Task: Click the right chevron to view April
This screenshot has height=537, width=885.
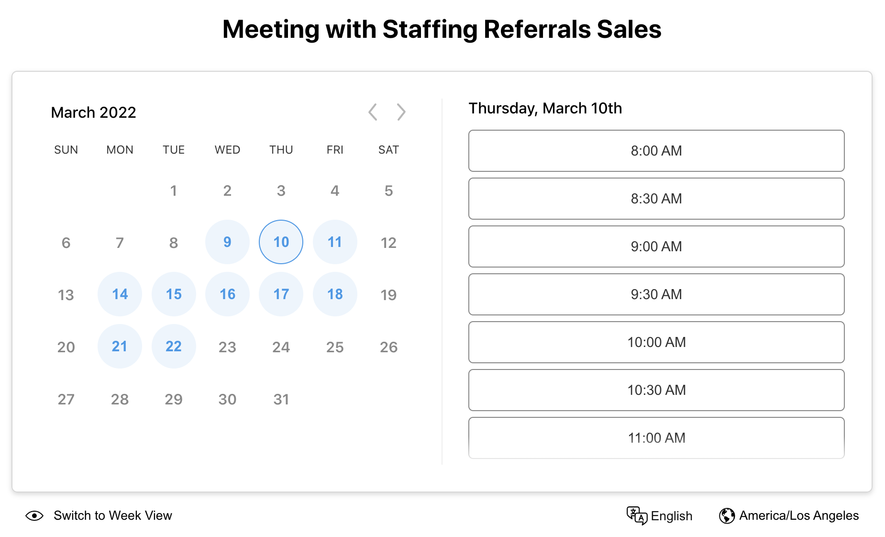Action: coord(402,112)
